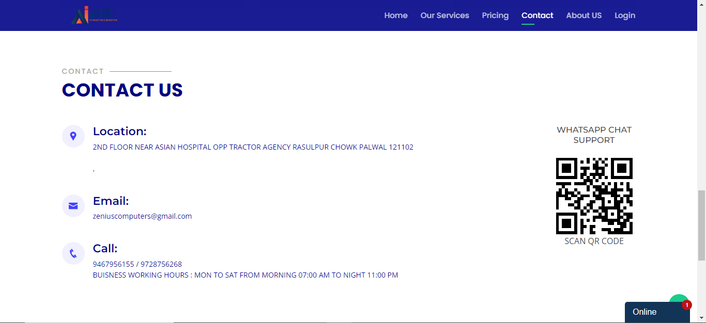
Task: Click the phone handset icon
Action: (x=73, y=253)
